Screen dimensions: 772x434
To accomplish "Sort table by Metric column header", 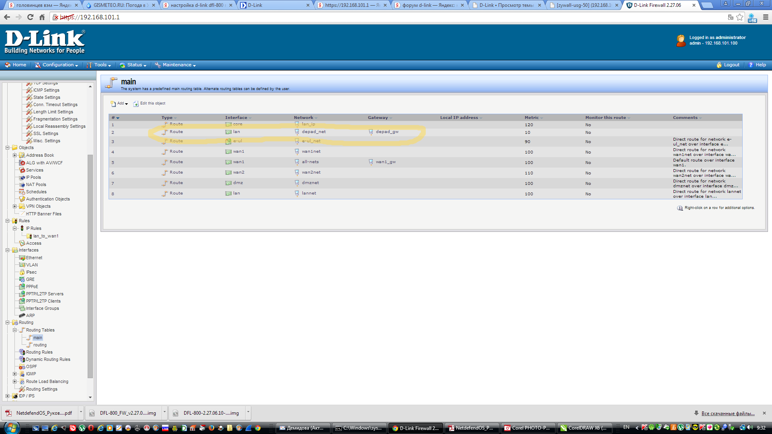I will click(532, 118).
